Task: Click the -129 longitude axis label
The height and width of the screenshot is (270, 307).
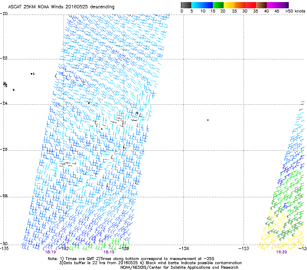Action: pyautogui.click(x=124, y=248)
